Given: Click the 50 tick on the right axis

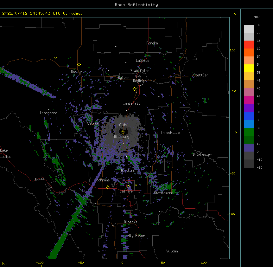Looking at the screenshot, I should [x=234, y=91].
